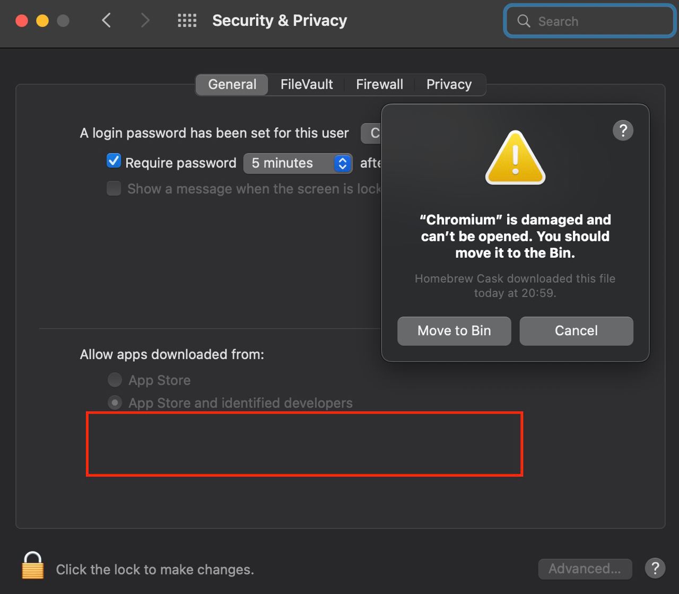Click the Advanced… button
The height and width of the screenshot is (594, 679).
[585, 569]
